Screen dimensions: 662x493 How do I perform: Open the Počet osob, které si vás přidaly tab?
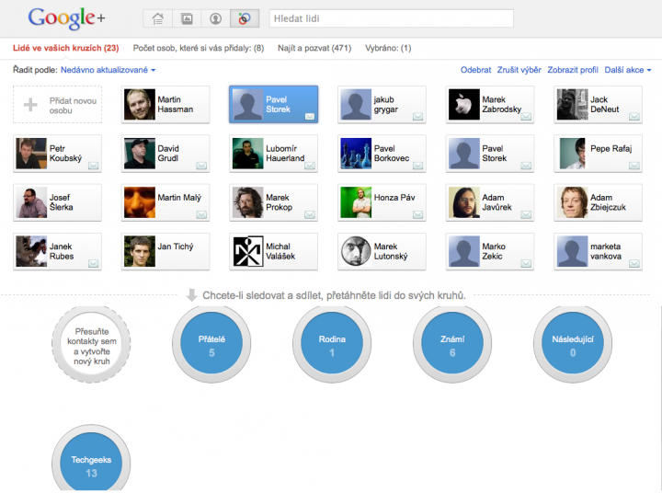(x=199, y=48)
